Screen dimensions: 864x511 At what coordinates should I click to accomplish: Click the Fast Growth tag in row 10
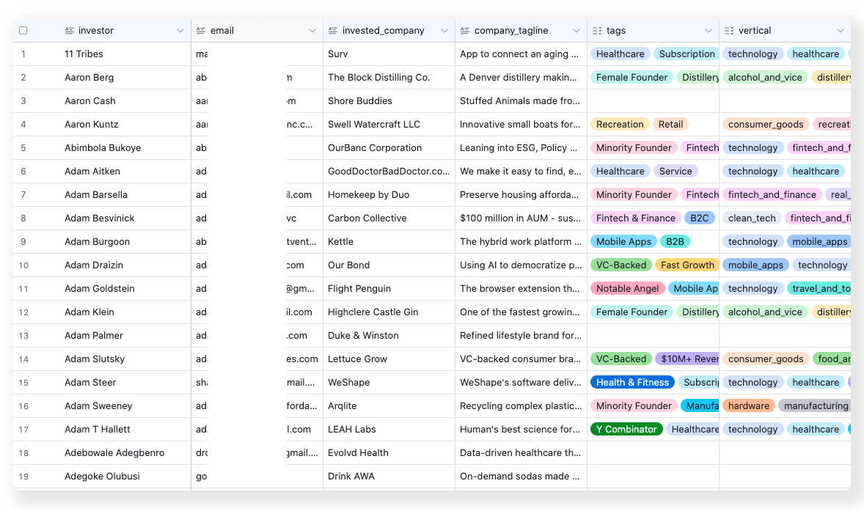687,265
